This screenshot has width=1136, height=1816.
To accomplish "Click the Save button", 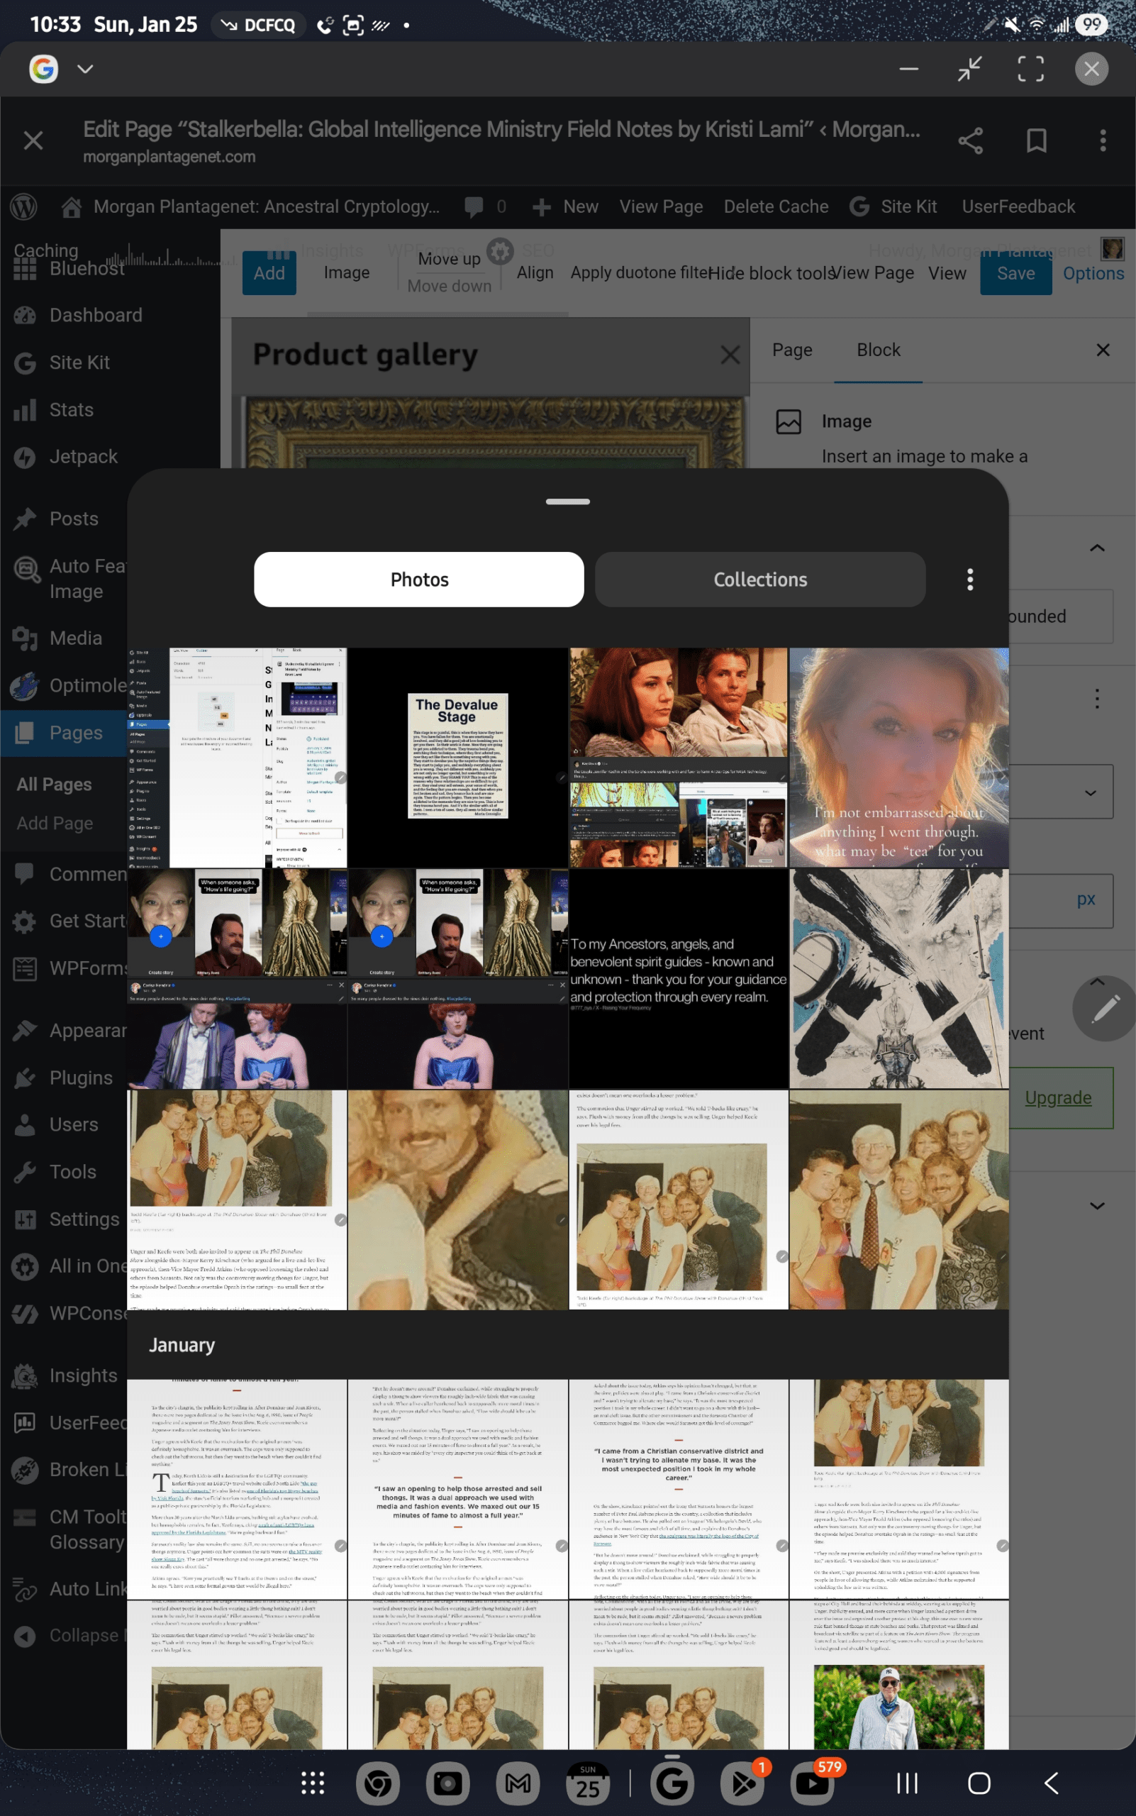I will [x=1015, y=274].
